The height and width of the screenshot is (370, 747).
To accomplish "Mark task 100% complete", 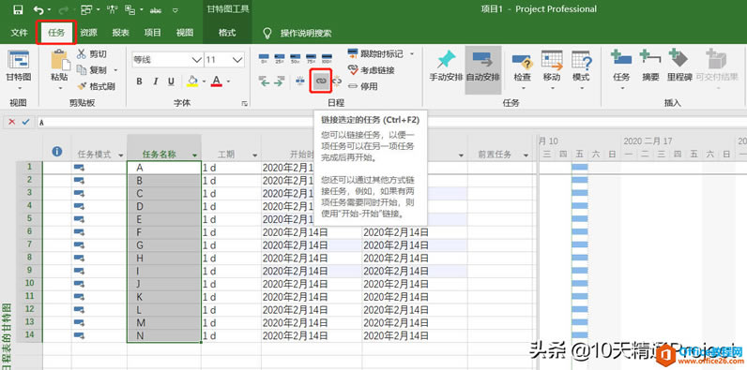I will pyautogui.click(x=327, y=58).
